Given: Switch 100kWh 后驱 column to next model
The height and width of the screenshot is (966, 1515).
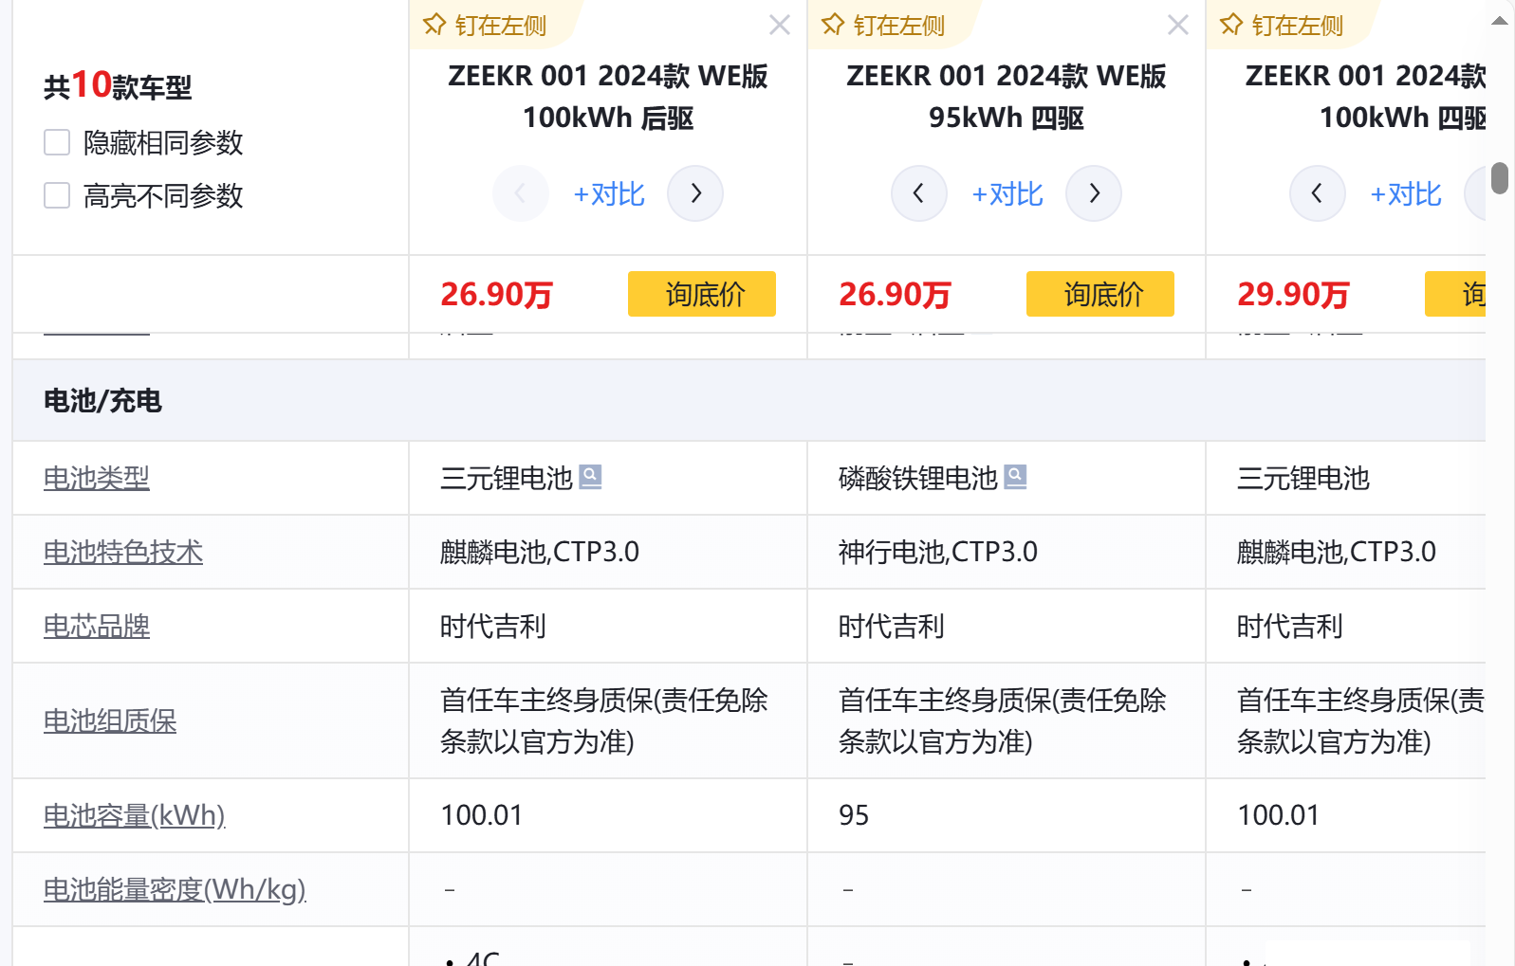Looking at the screenshot, I should (695, 193).
